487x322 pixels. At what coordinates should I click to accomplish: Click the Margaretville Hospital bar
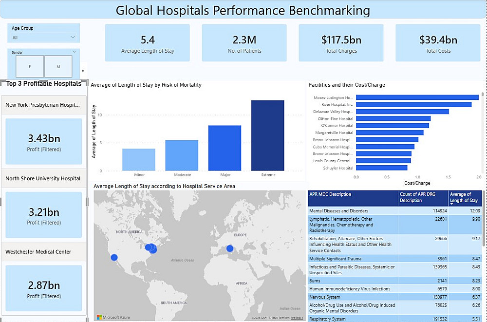(390, 133)
